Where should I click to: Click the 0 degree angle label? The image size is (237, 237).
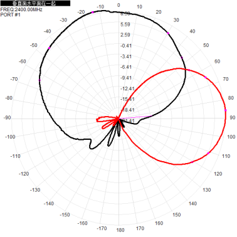point(118,5)
